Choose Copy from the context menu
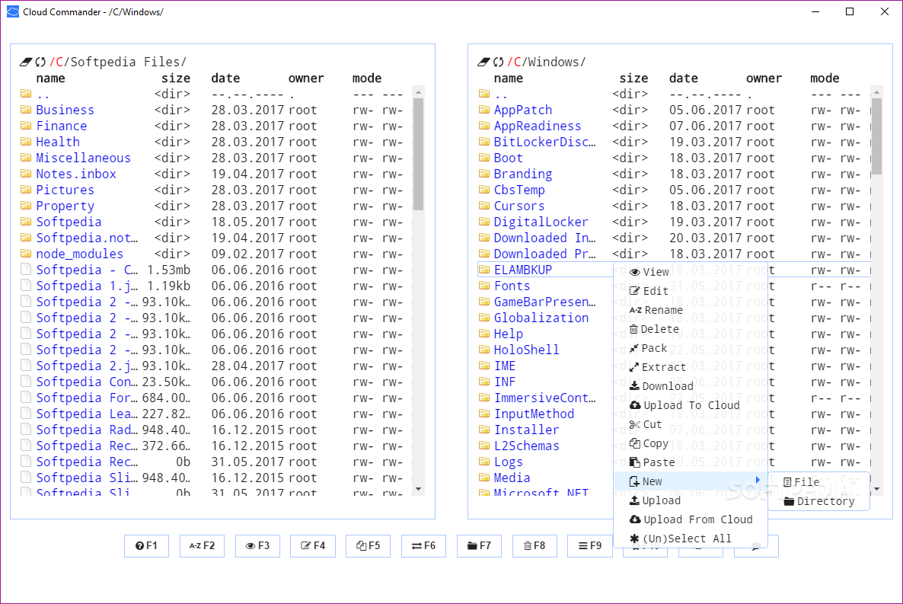 pos(691,443)
